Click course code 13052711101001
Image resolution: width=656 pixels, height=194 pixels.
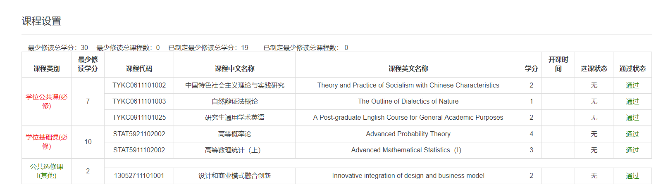139,176
